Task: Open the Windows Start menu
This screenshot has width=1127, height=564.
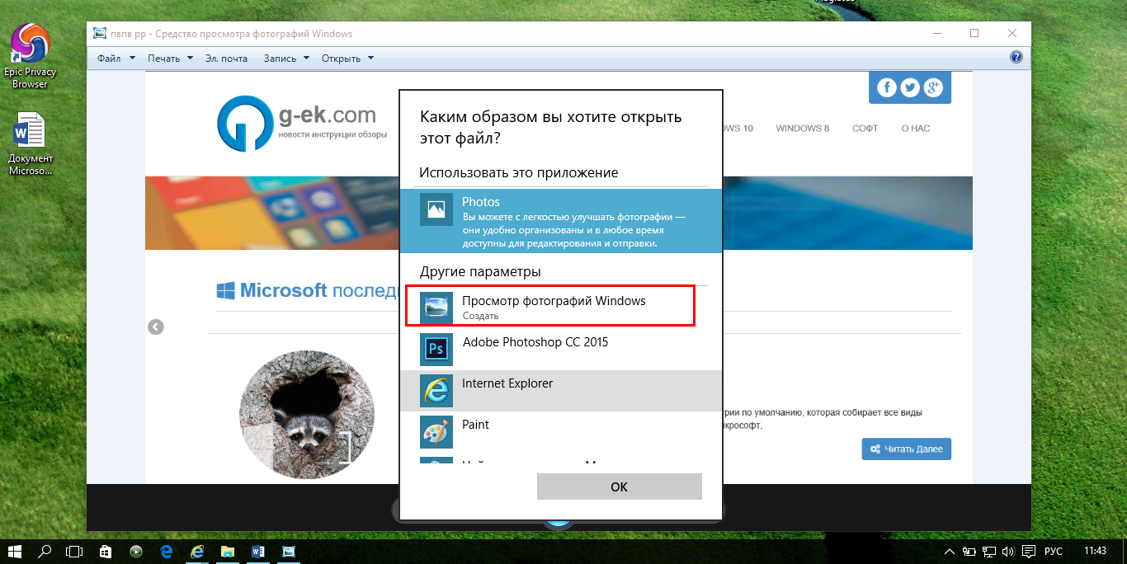Action: [x=15, y=551]
